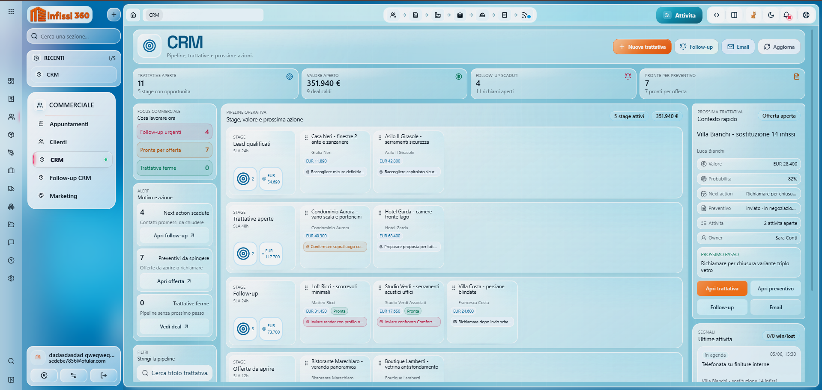Image resolution: width=822 pixels, height=390 pixels.
Task: Click the plus button beside the logo
Action: 114,15
